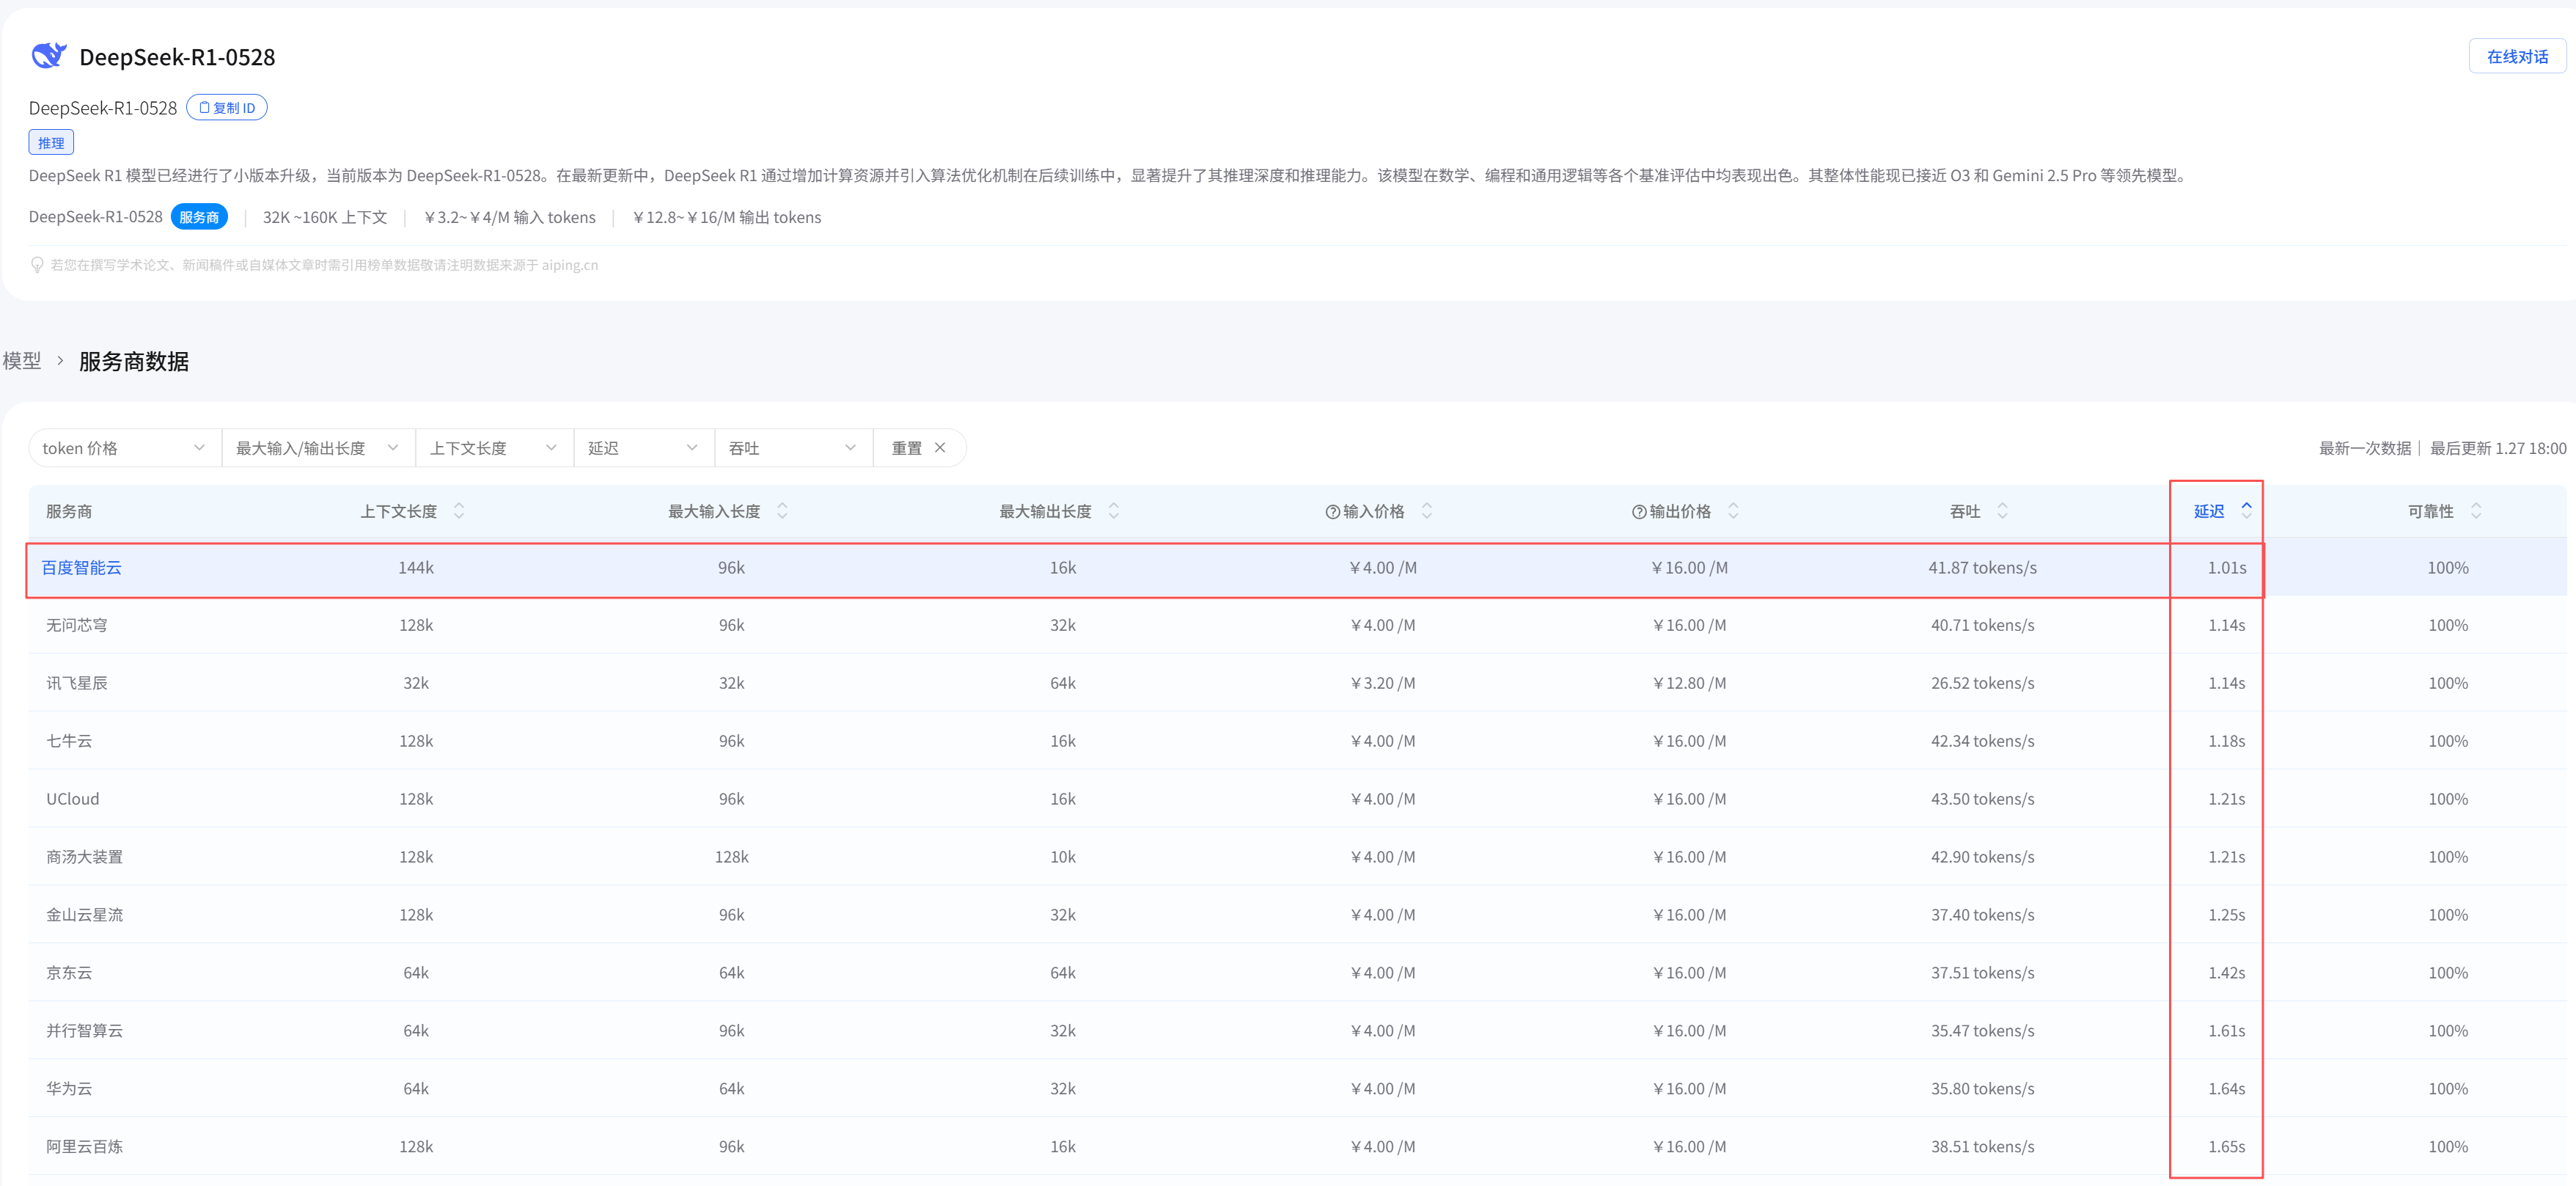Click the 复制 ID button
Image resolution: width=2576 pixels, height=1186 pixels.
227,108
